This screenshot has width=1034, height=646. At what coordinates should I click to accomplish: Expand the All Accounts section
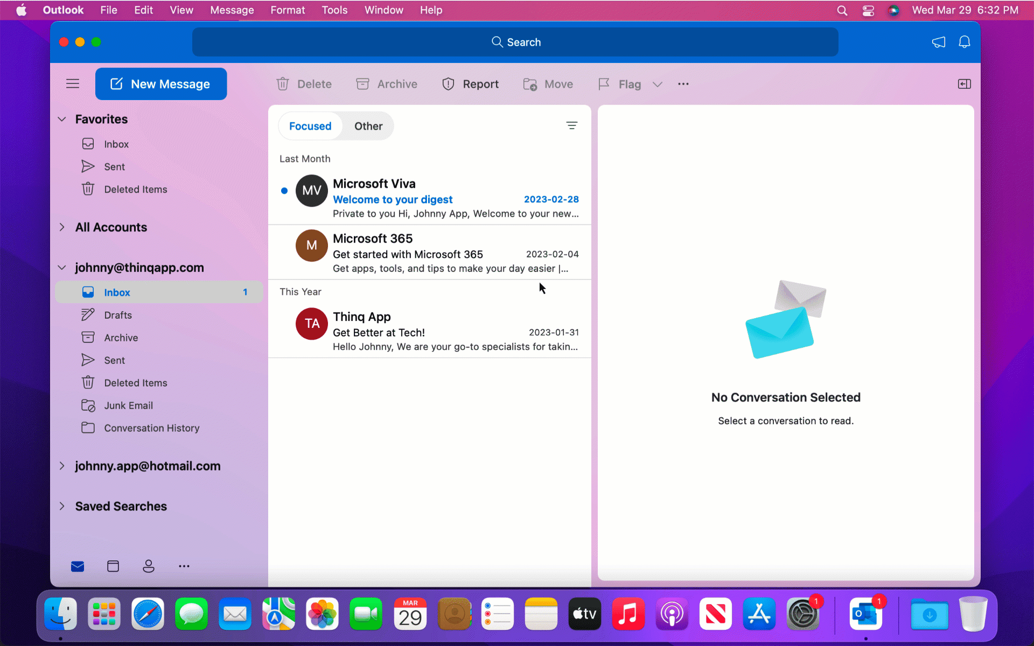pos(62,227)
